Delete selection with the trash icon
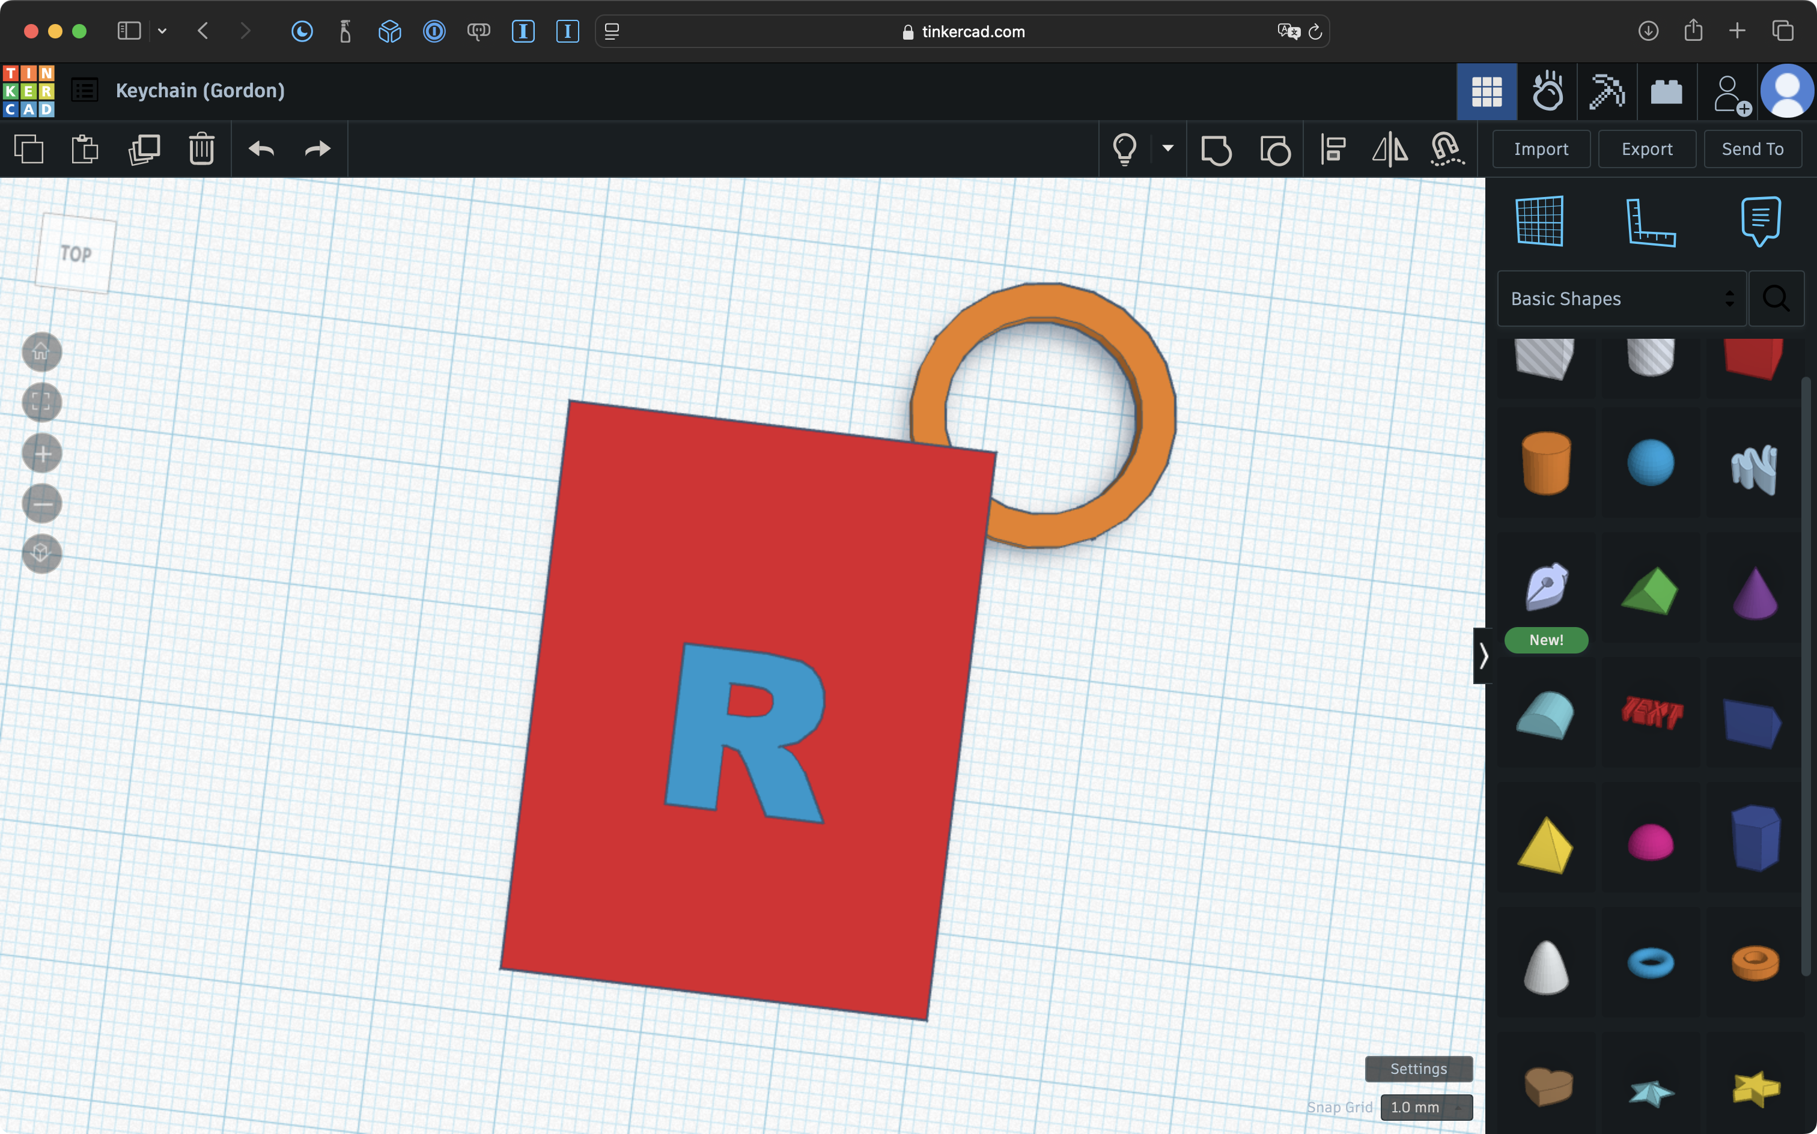This screenshot has height=1134, width=1817. 201,149
